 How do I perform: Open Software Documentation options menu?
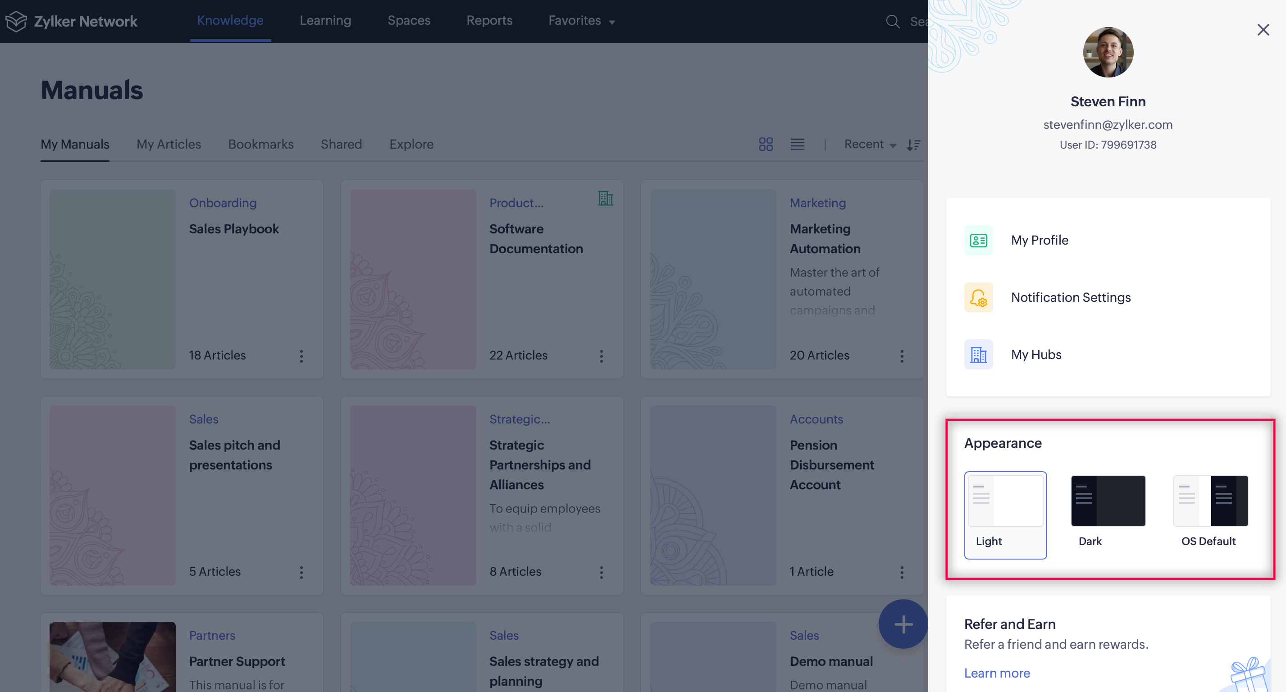(601, 356)
